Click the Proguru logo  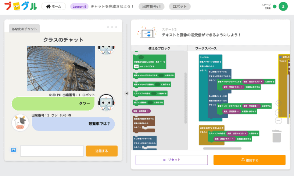click(21, 6)
